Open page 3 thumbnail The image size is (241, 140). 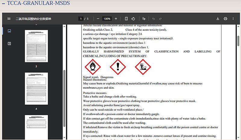coord(36,46)
